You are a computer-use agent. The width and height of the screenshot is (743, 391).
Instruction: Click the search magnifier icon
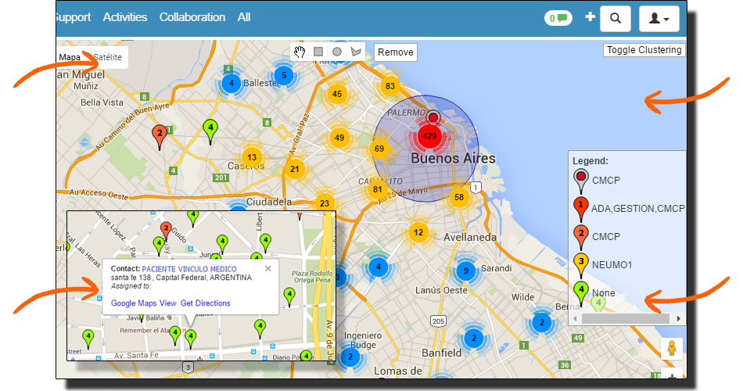pos(616,18)
